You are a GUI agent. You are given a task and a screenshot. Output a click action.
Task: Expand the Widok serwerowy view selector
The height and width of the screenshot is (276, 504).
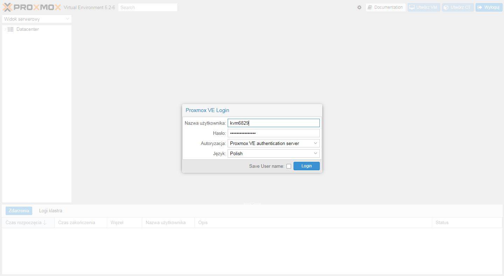tap(36, 19)
